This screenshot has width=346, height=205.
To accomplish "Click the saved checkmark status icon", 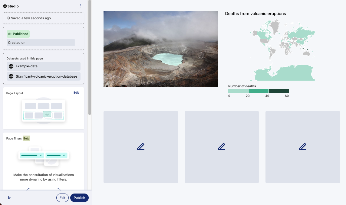I will (8, 18).
